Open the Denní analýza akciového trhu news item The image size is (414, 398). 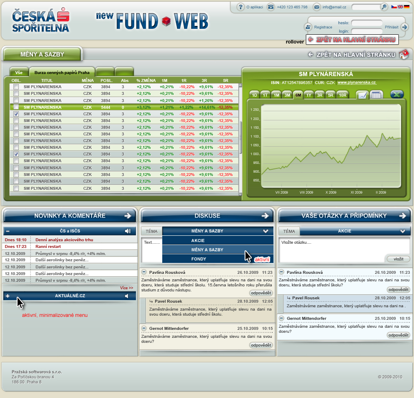[x=64, y=240]
